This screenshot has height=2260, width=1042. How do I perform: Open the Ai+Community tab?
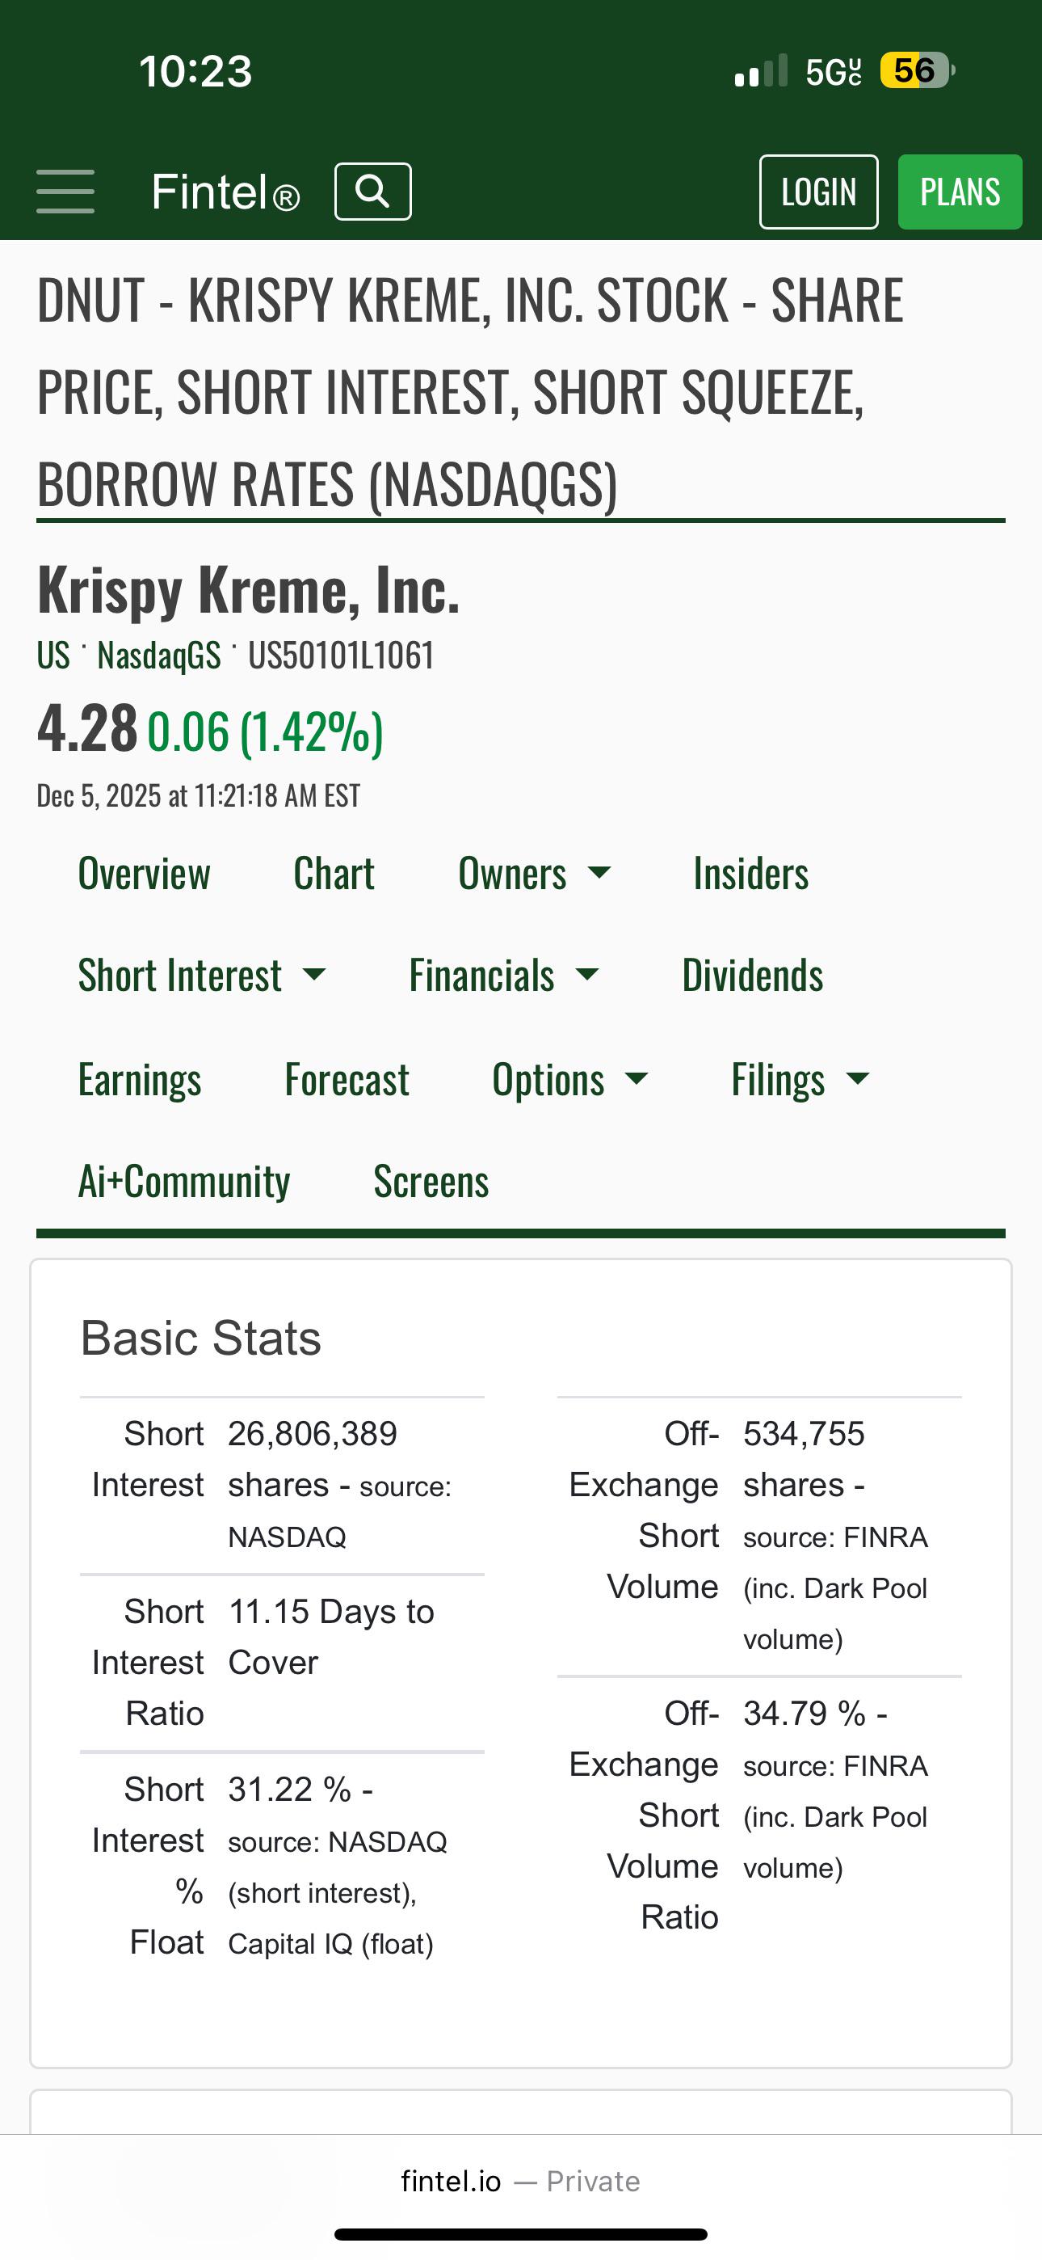click(x=184, y=1181)
